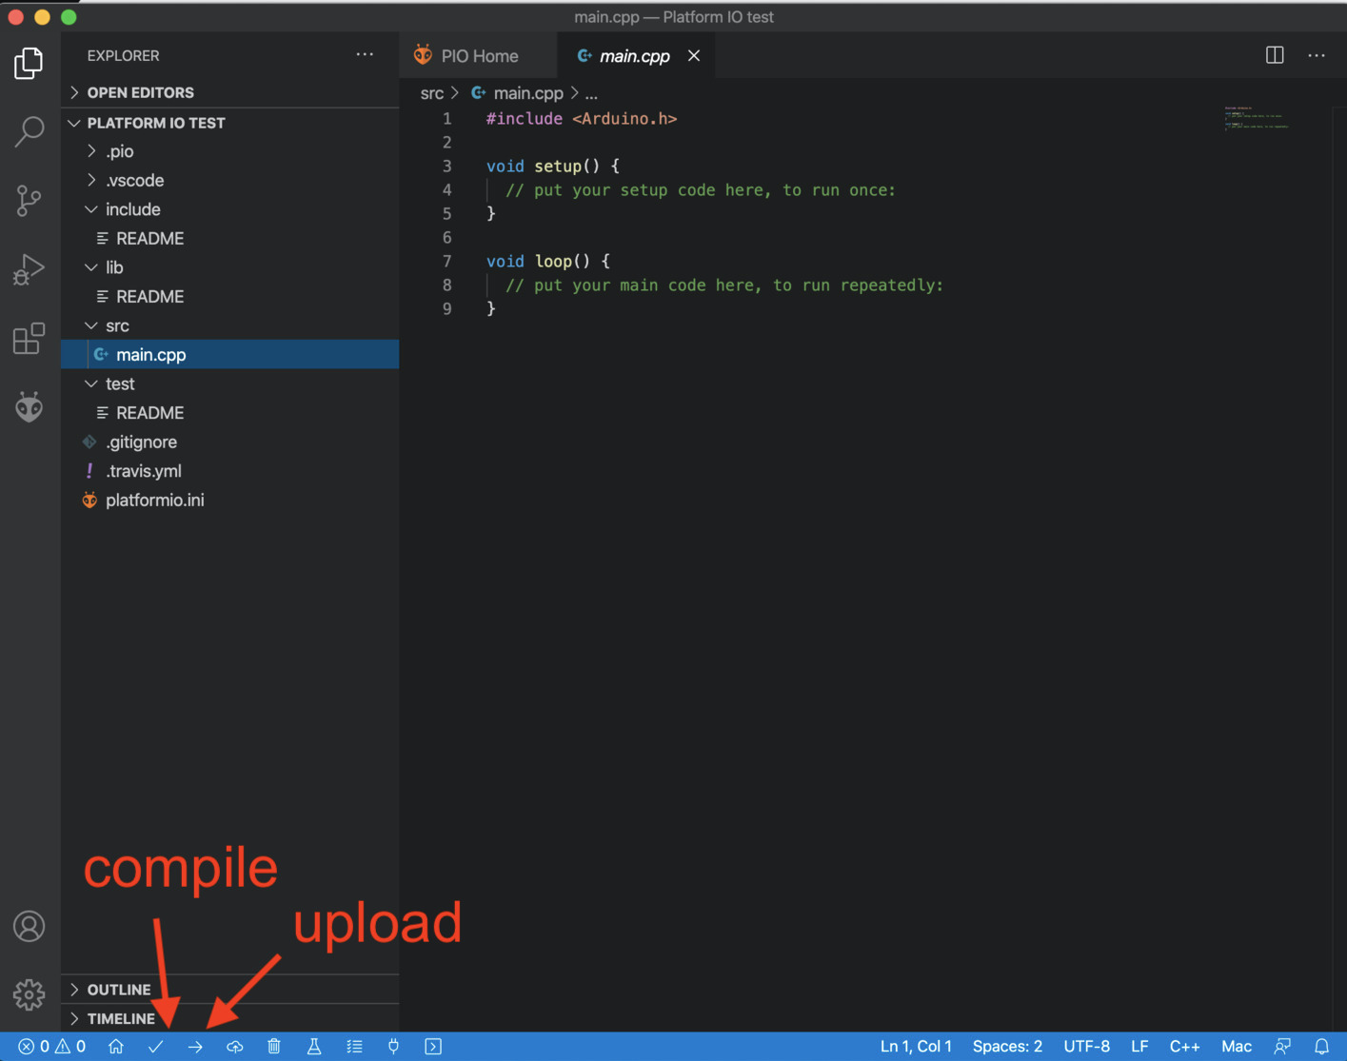This screenshot has height=1061, width=1347.
Task: Place cursor on line 1 include statement
Action: (x=582, y=119)
